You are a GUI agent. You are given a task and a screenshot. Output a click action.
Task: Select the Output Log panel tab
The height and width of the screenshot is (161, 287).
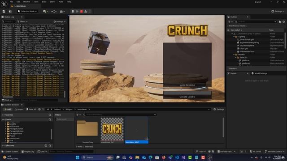click(x=9, y=17)
